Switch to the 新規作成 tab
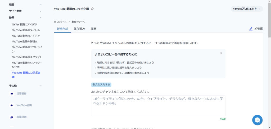This screenshot has height=129, width=271. (62, 29)
